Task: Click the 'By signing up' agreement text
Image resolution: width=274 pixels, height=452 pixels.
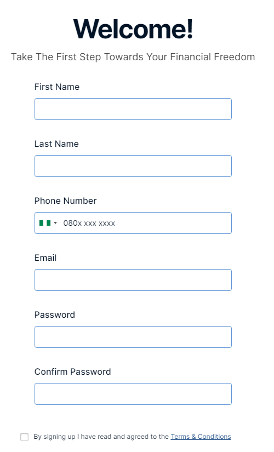Action: point(101,437)
